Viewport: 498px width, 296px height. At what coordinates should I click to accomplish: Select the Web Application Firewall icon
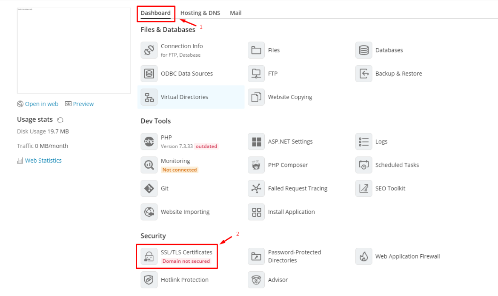pos(363,256)
